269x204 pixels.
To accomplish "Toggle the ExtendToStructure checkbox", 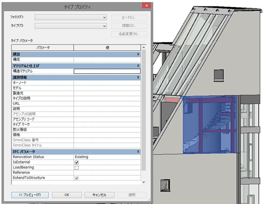I will 77,178.
